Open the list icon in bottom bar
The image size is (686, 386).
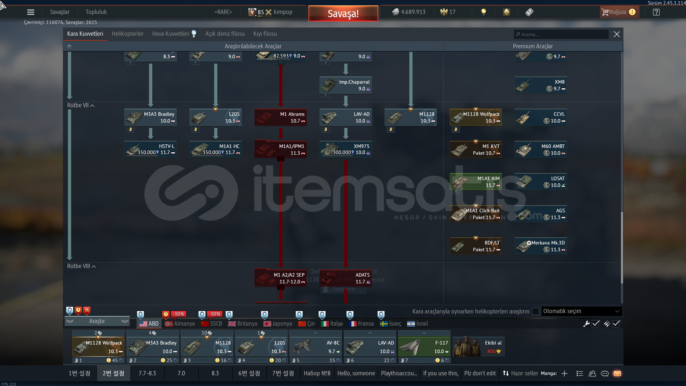[x=580, y=373]
